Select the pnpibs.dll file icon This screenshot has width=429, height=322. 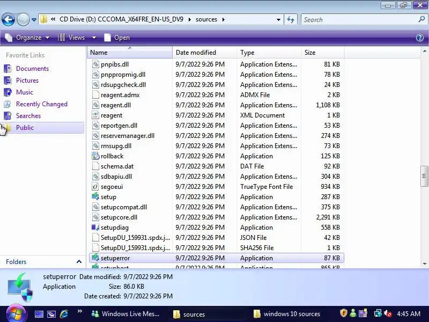tap(95, 64)
